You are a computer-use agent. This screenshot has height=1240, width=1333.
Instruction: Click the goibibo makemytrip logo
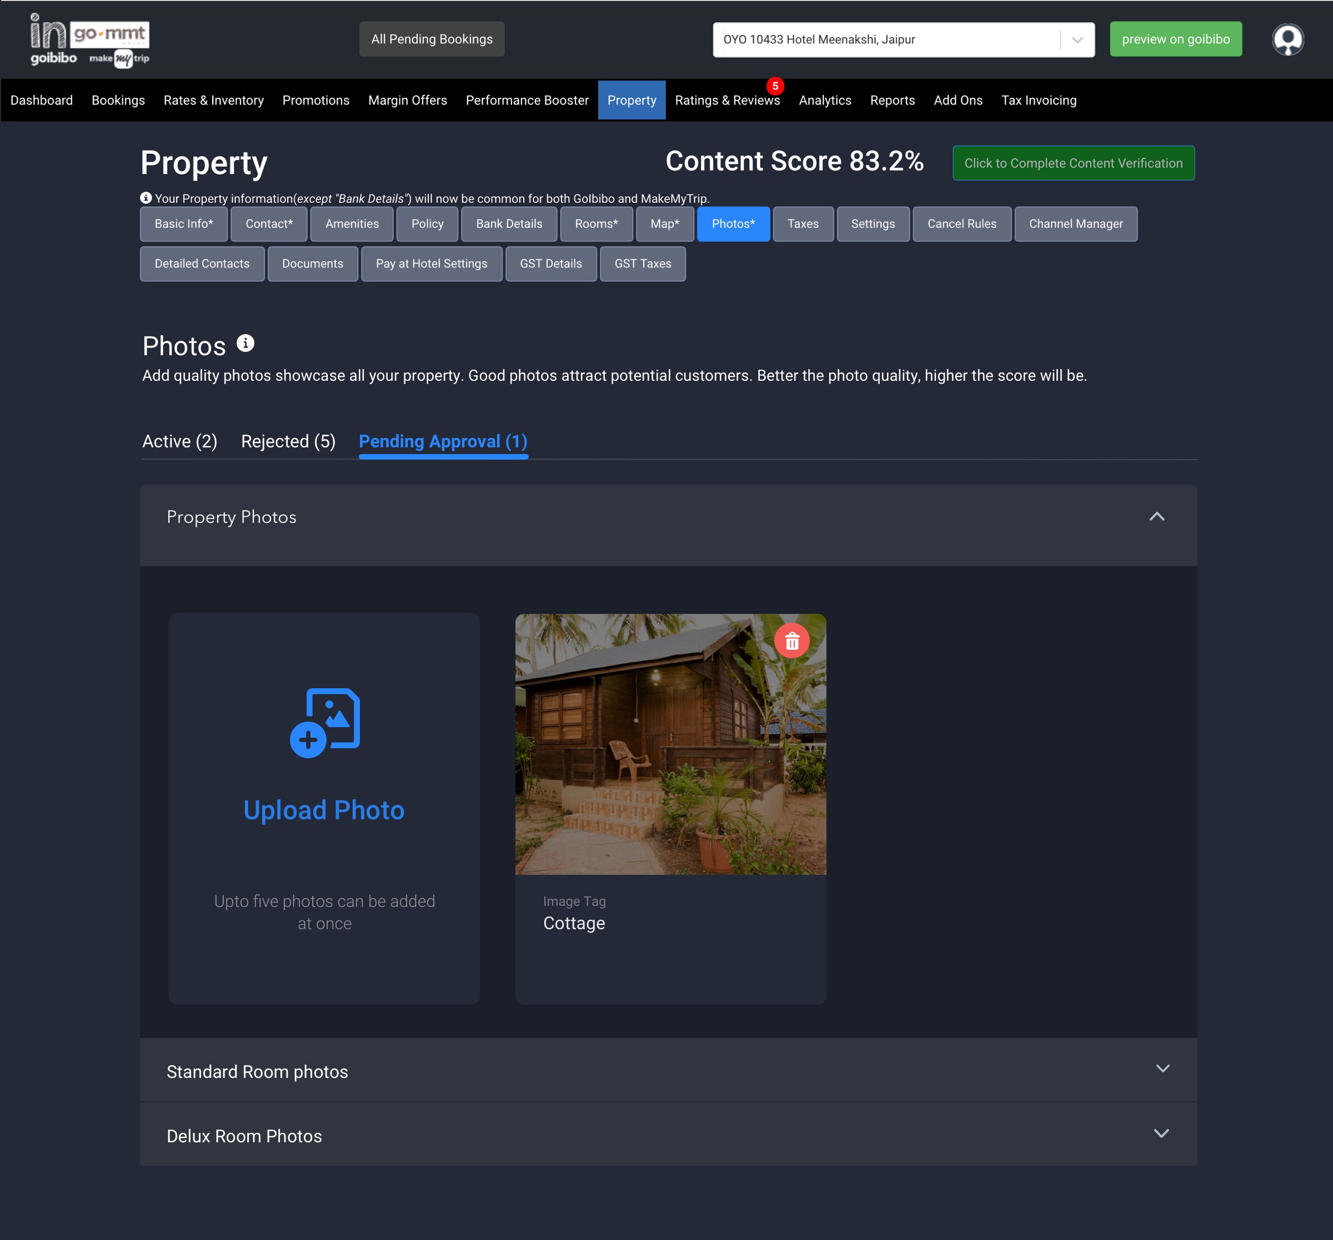[89, 39]
